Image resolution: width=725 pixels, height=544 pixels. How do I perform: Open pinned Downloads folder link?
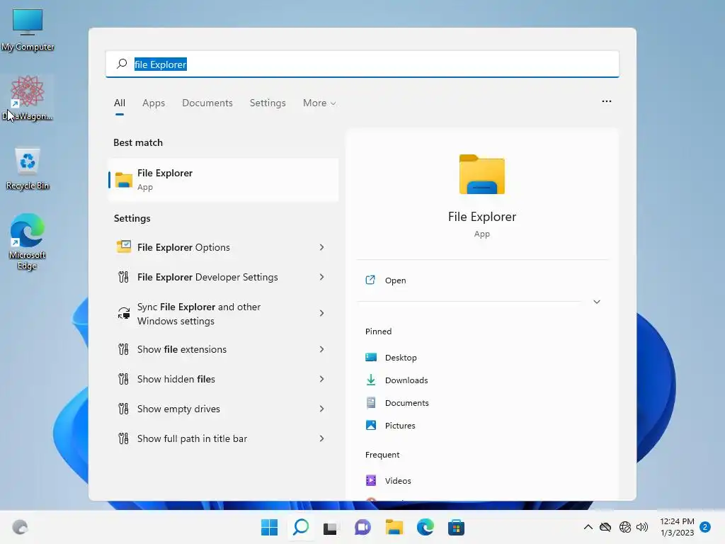(406, 380)
